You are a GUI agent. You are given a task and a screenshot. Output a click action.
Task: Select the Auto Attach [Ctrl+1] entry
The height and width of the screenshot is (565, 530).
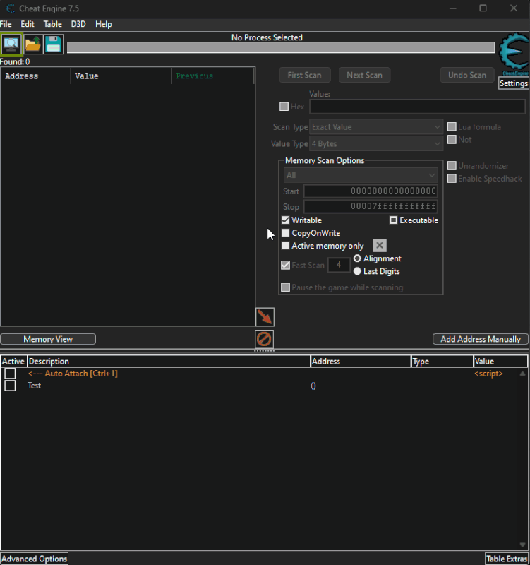[x=73, y=374]
